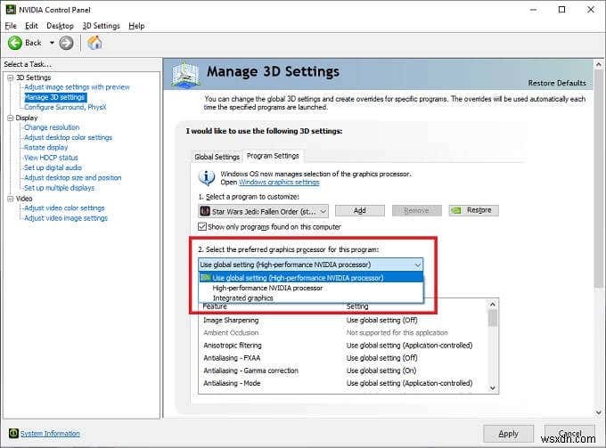The height and width of the screenshot is (448, 606).
Task: Click the greyed Remove button
Action: tap(417, 210)
